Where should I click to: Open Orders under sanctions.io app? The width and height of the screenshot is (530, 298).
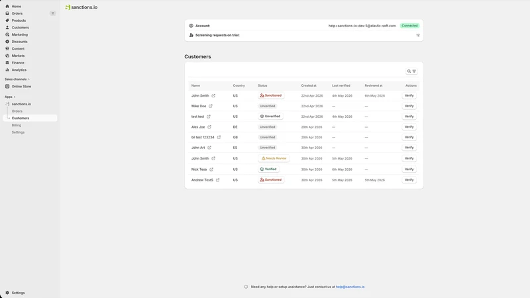pyautogui.click(x=17, y=111)
